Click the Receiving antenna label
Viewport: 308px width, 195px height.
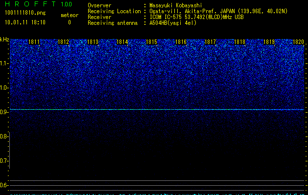pos(113,23)
